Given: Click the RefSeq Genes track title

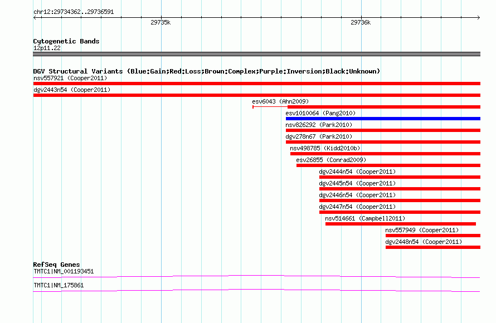Looking at the screenshot, I should click(56, 265).
